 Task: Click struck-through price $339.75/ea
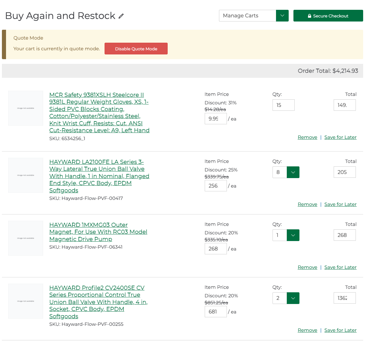coord(217,177)
